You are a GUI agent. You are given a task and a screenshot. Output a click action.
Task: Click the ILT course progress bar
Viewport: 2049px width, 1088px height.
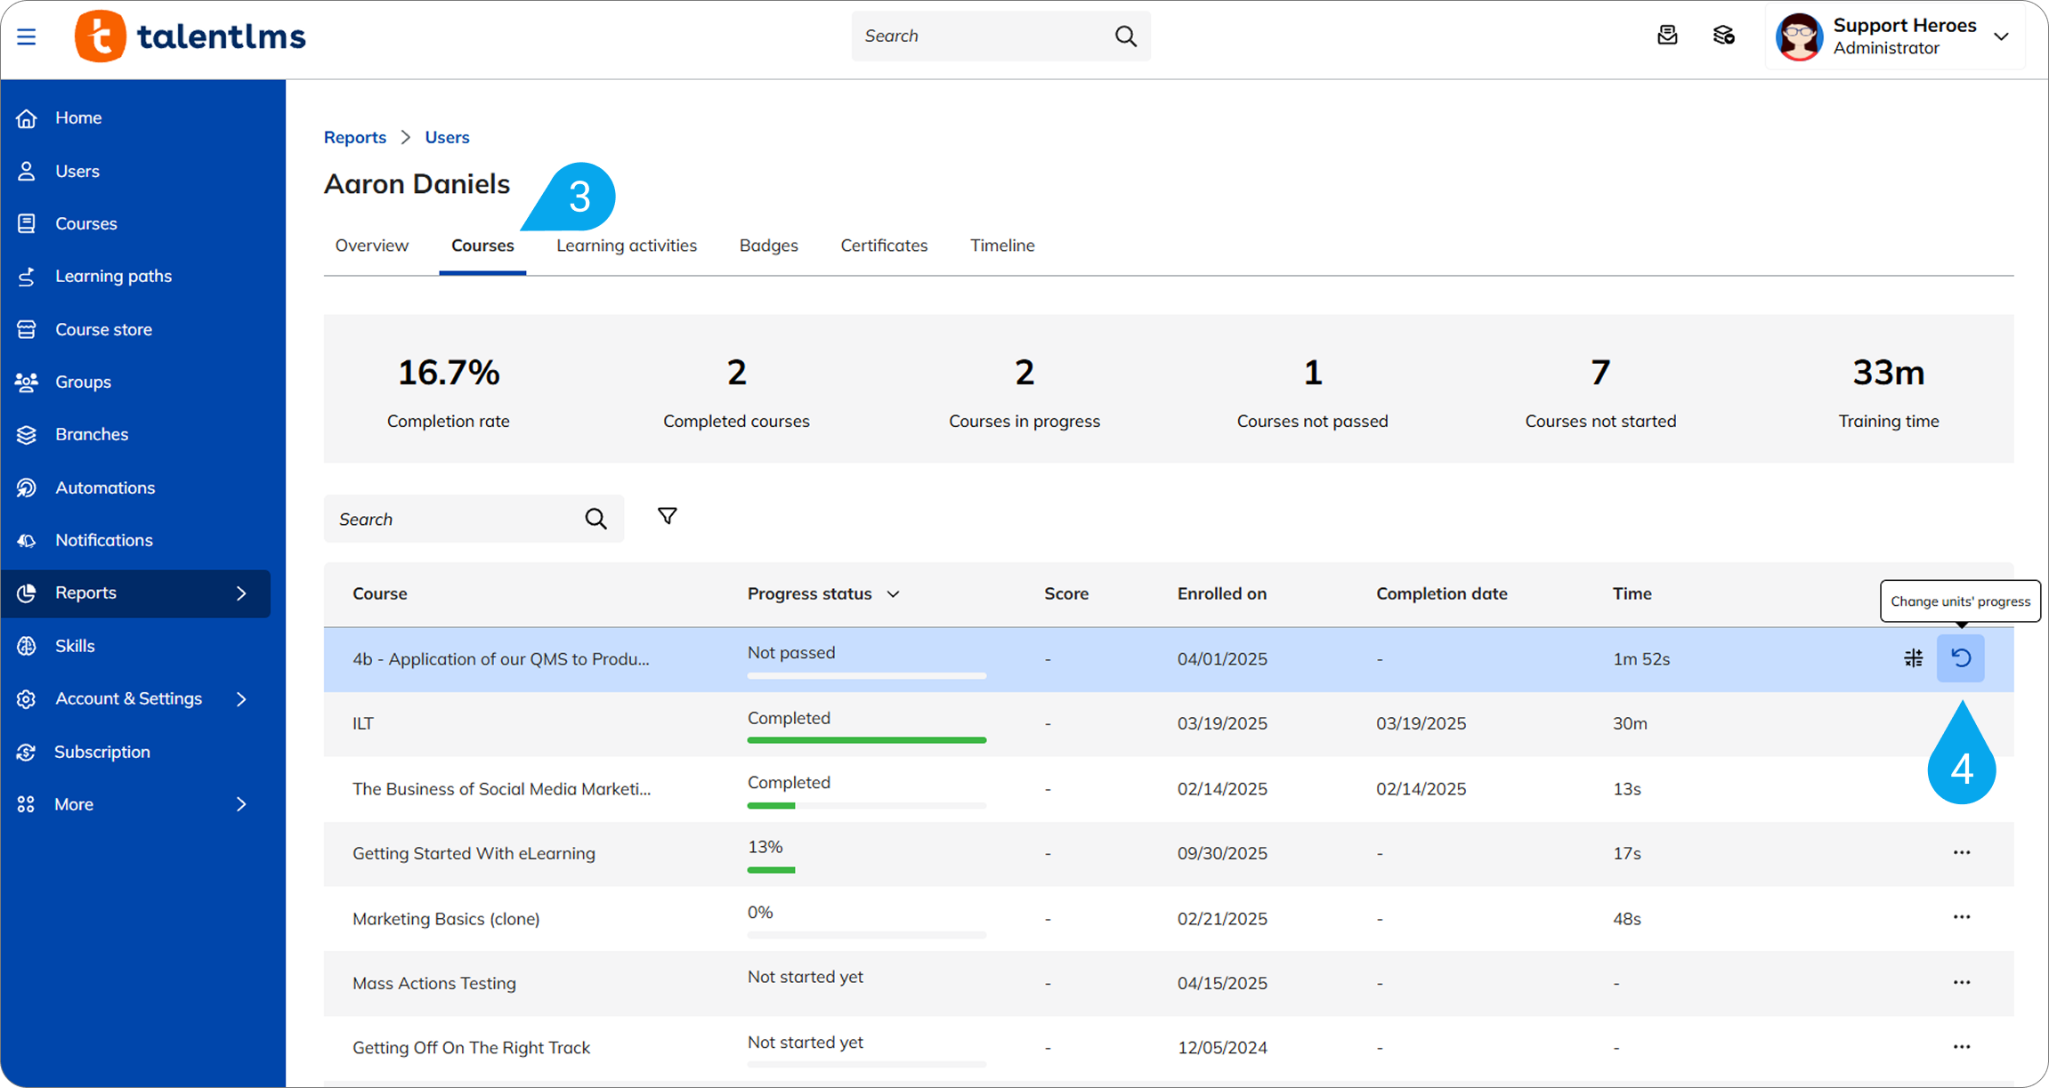click(x=866, y=739)
